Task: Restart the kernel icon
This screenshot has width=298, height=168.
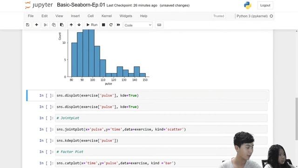Action: point(111,25)
